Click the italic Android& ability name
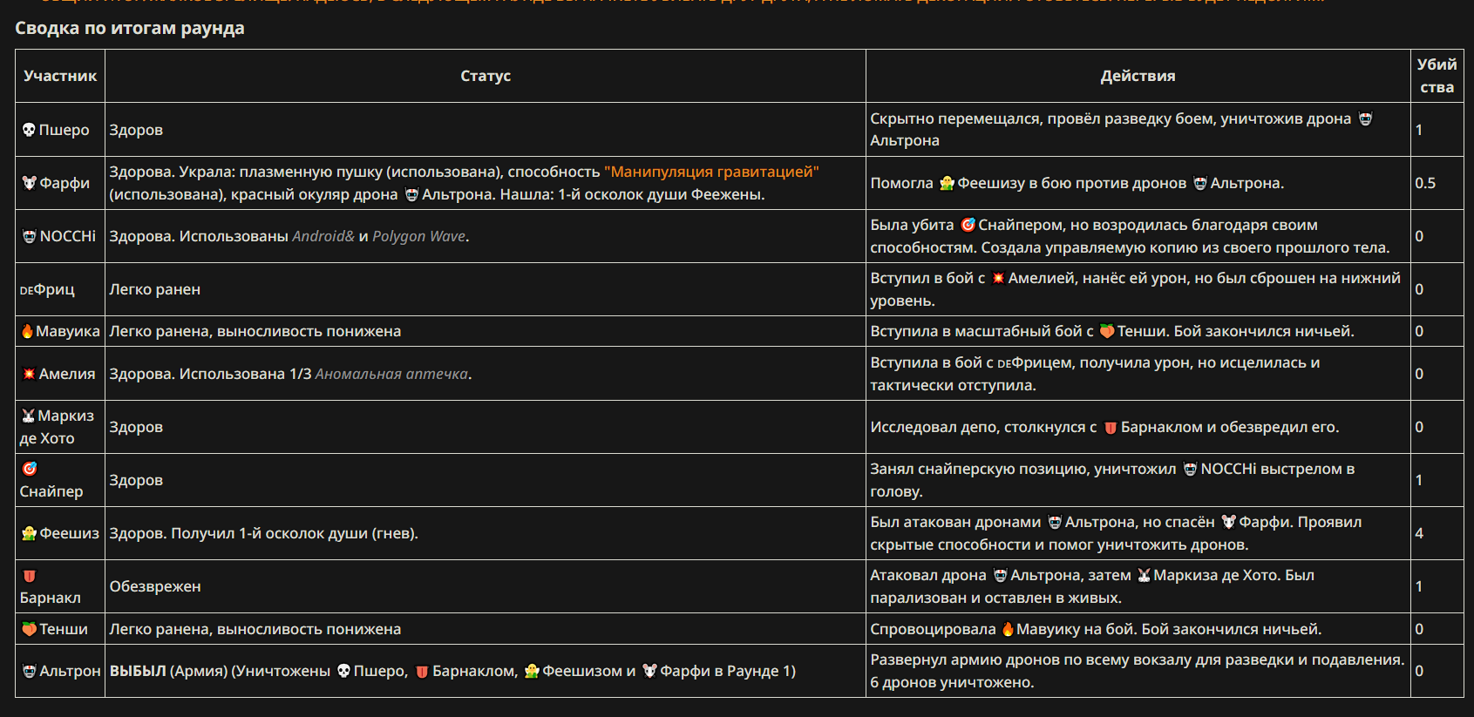The image size is (1474, 717). 323,236
